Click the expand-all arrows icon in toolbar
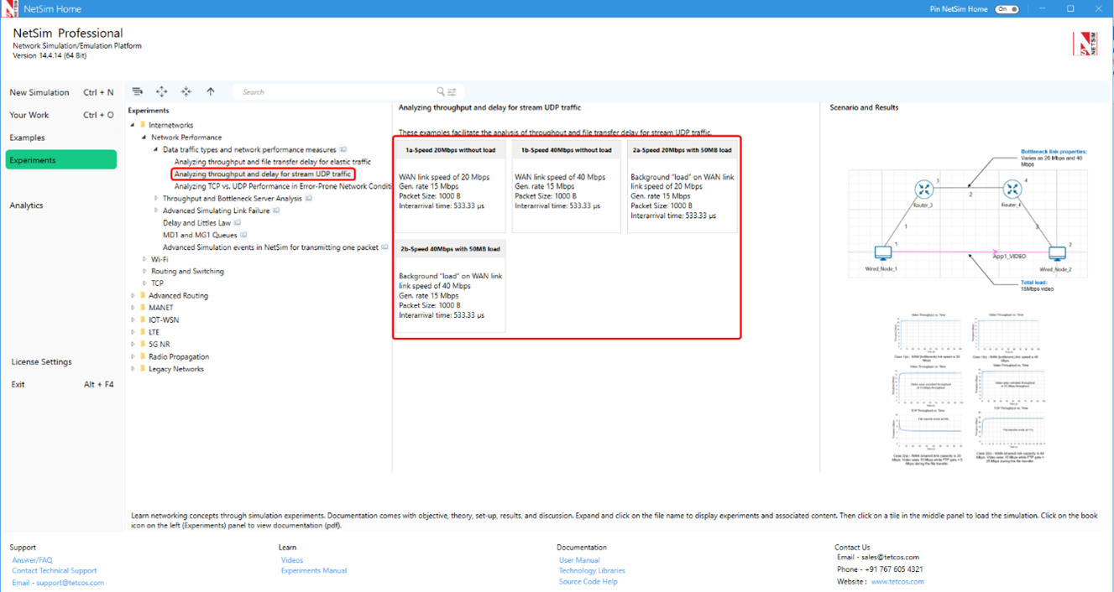 pos(162,91)
